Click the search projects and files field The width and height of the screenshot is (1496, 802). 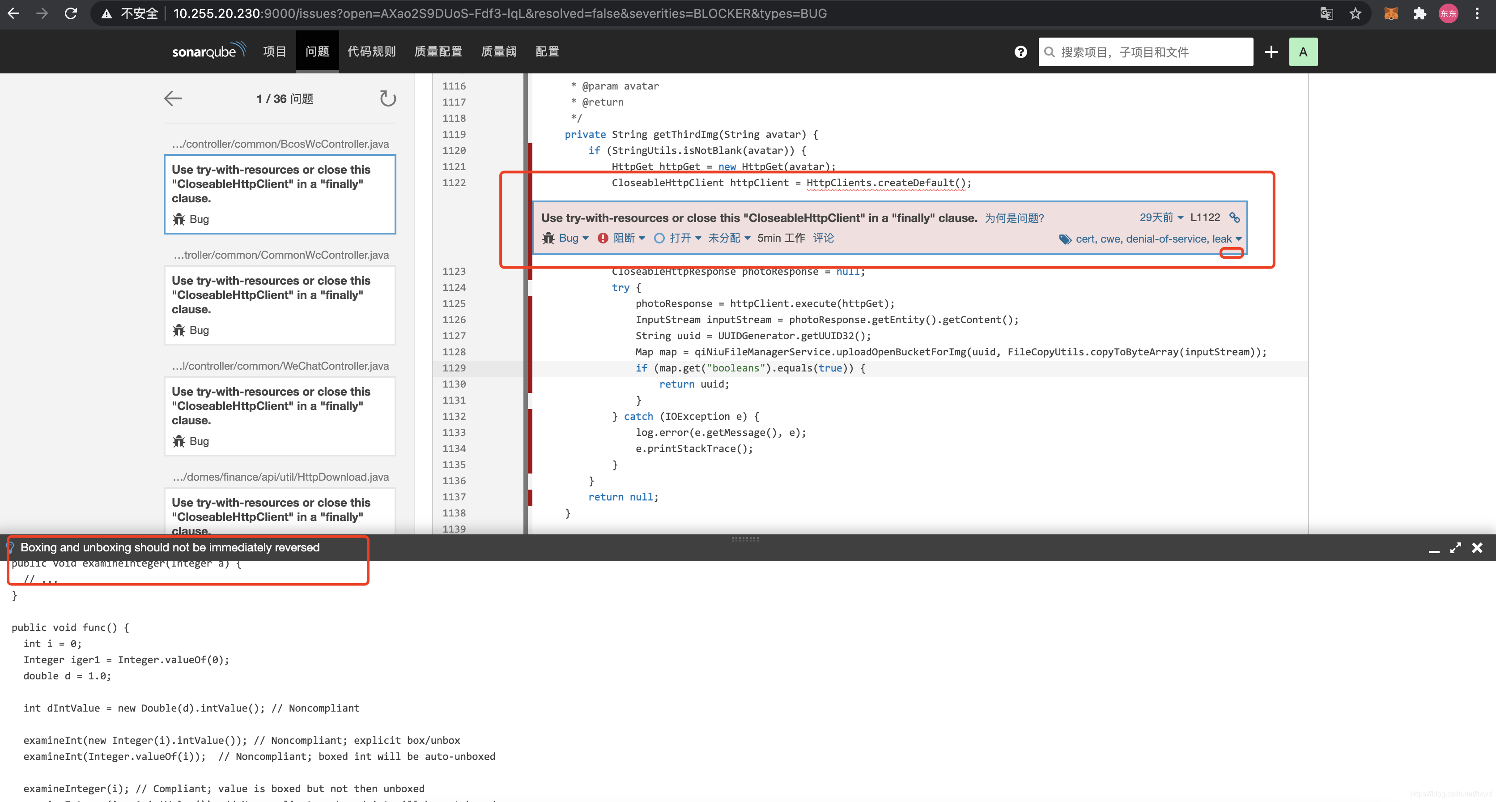click(1145, 52)
